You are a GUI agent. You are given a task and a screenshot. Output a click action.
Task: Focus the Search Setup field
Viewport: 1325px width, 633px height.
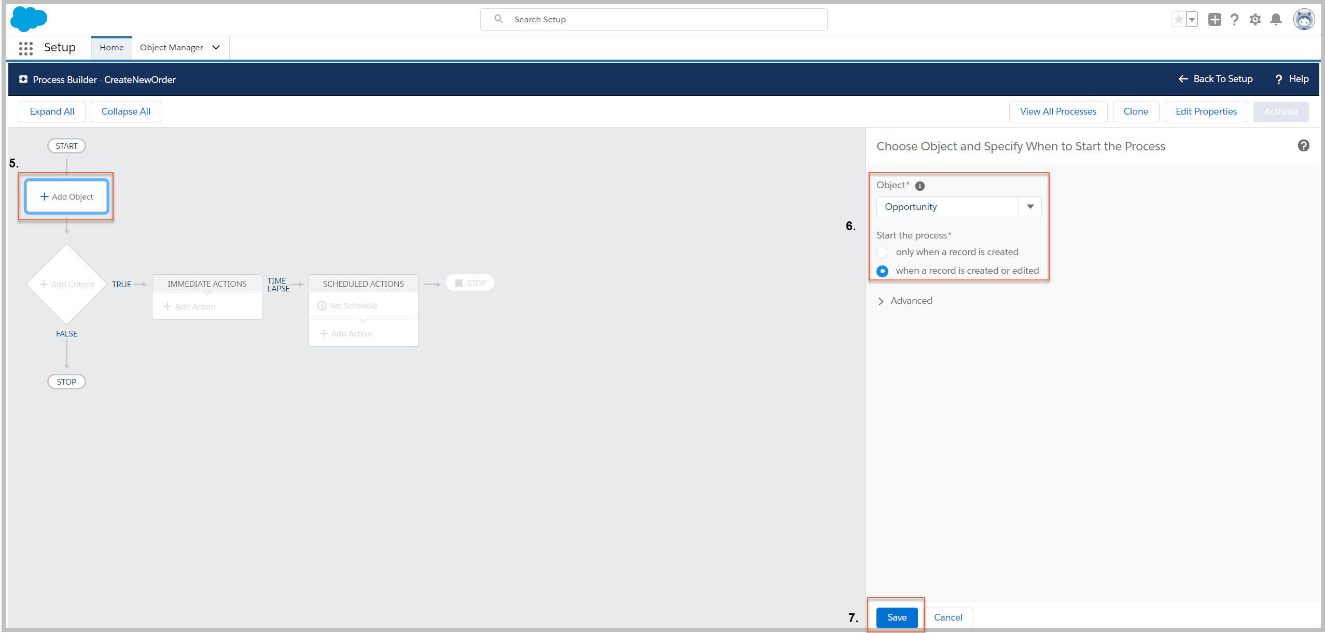coord(653,19)
